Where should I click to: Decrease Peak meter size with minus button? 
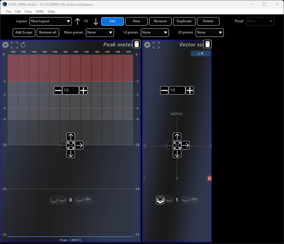point(58,90)
